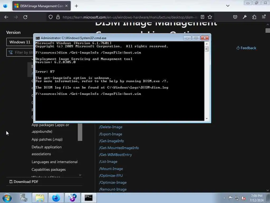The width and height of the screenshot is (270, 203).
Task: Click the Download PDF button
Action: [x=24, y=182]
